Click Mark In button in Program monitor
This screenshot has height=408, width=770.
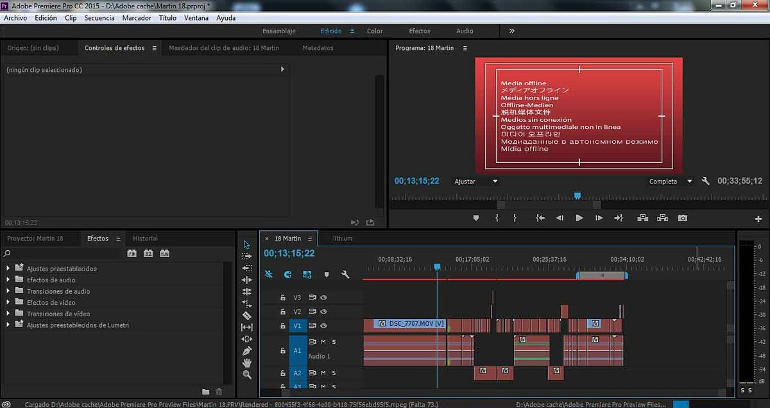[x=497, y=218]
